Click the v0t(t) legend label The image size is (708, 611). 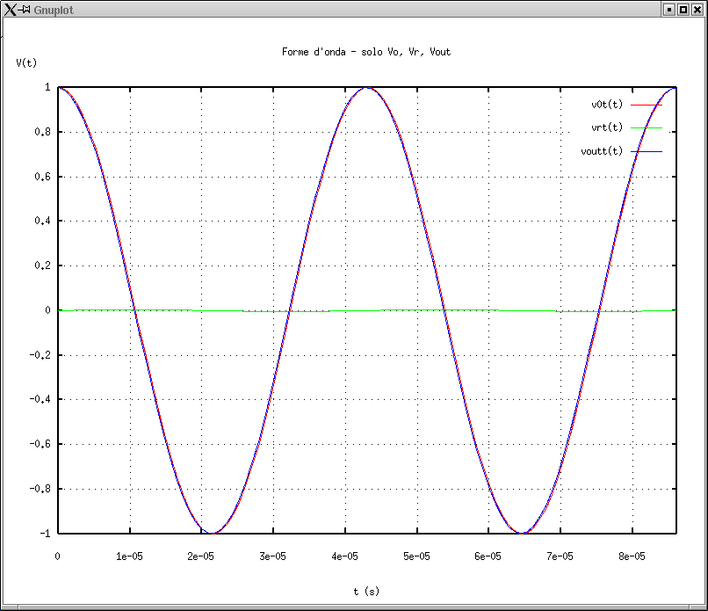tap(607, 105)
